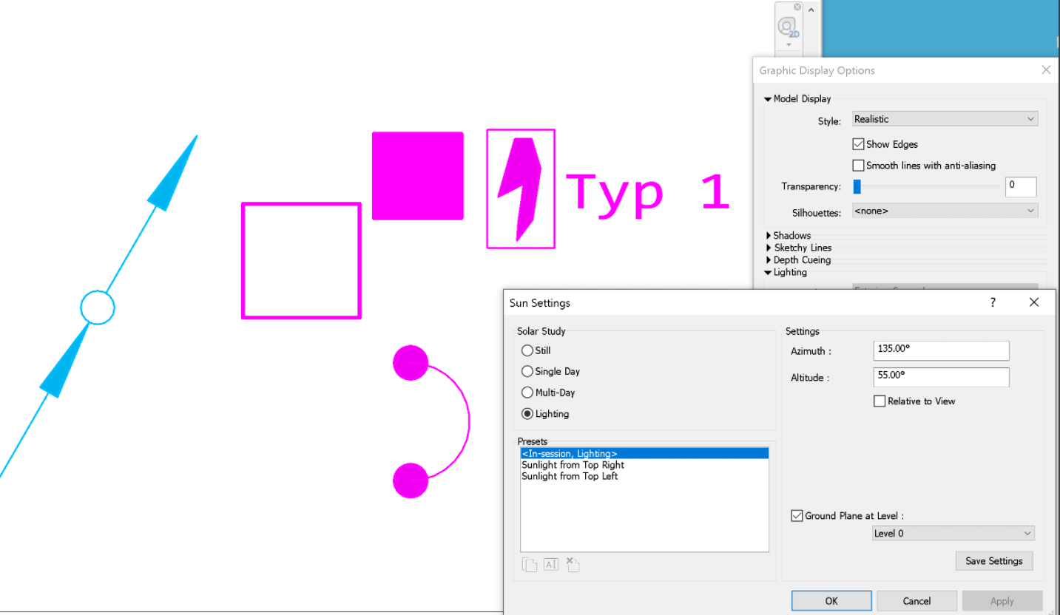Click the 2D SteeringWheel navigation icon
The height and width of the screenshot is (615, 1060).
[x=786, y=28]
